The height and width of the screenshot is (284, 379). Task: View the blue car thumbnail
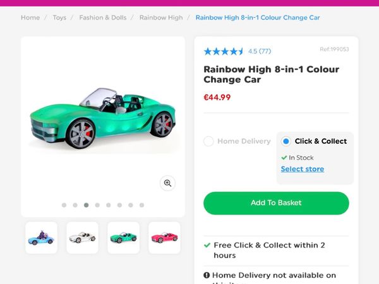[41, 238]
